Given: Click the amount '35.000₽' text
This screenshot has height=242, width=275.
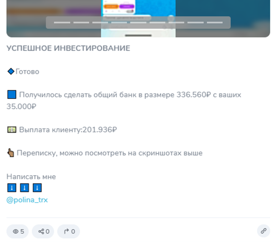Looking at the screenshot, I should pos(21,107).
